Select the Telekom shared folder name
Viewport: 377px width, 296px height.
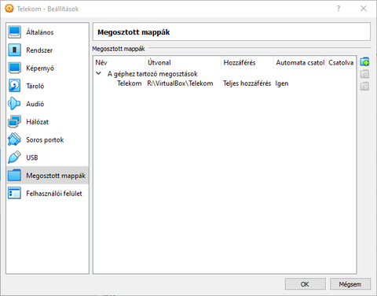130,83
